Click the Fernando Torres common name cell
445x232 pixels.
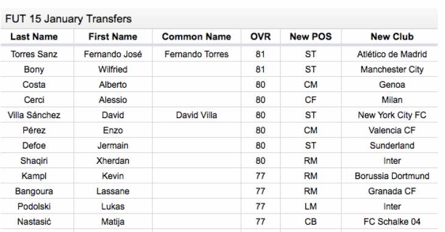tap(196, 54)
